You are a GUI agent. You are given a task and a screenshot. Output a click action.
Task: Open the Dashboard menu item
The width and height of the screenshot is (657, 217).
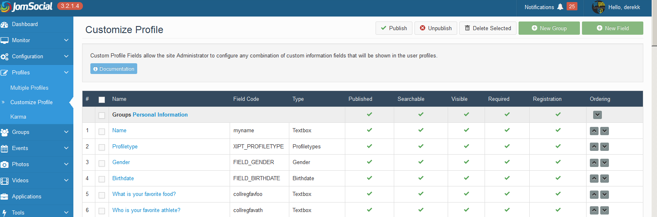pos(25,24)
